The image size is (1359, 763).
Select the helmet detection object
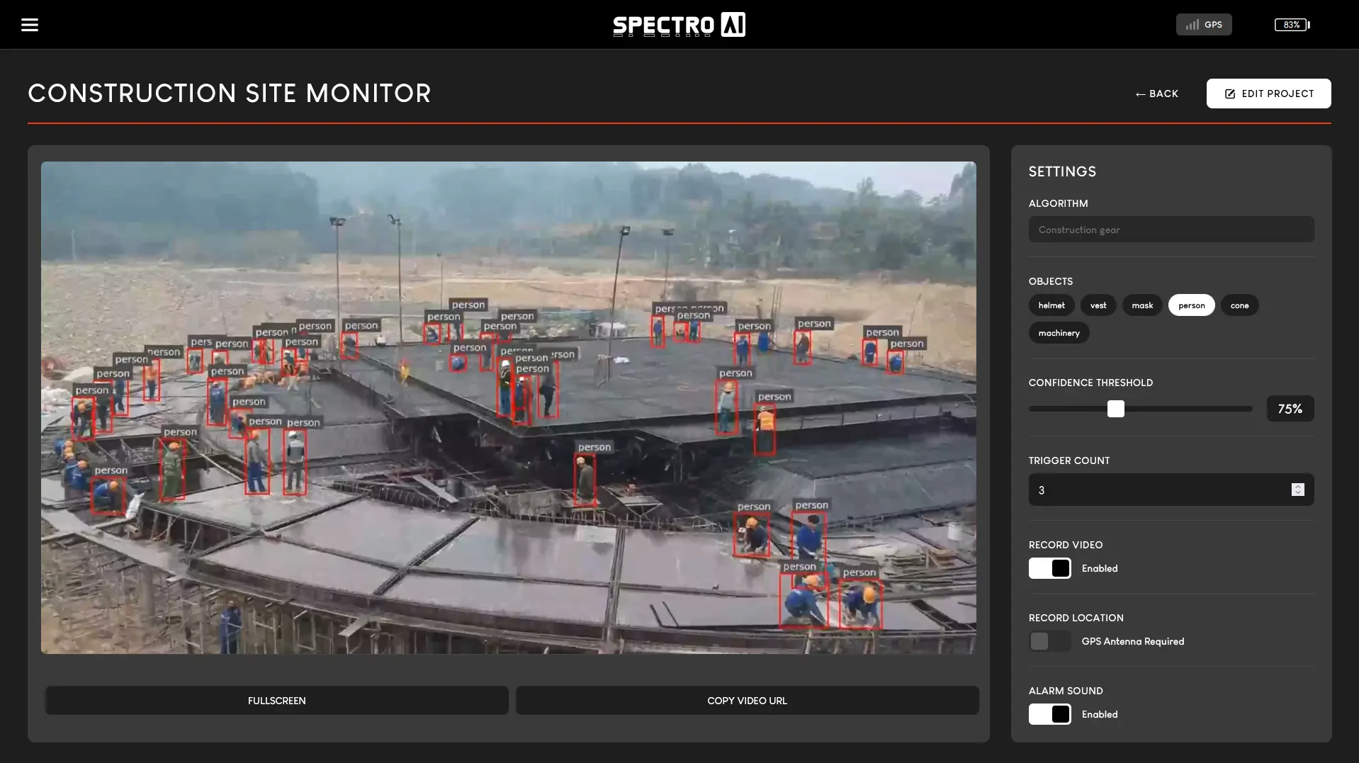point(1051,305)
